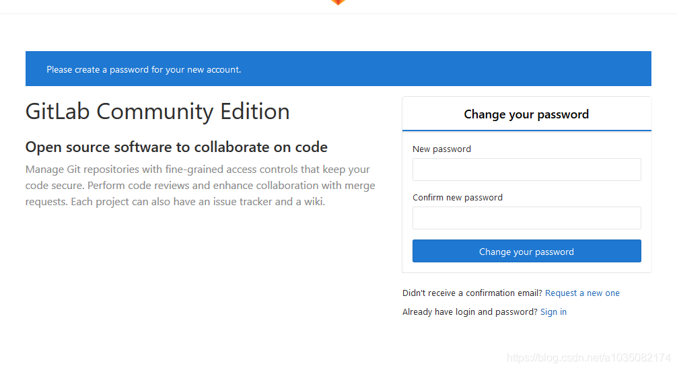Click 'Didn't receive a confirmation email?' text
677x370 pixels.
click(x=472, y=293)
